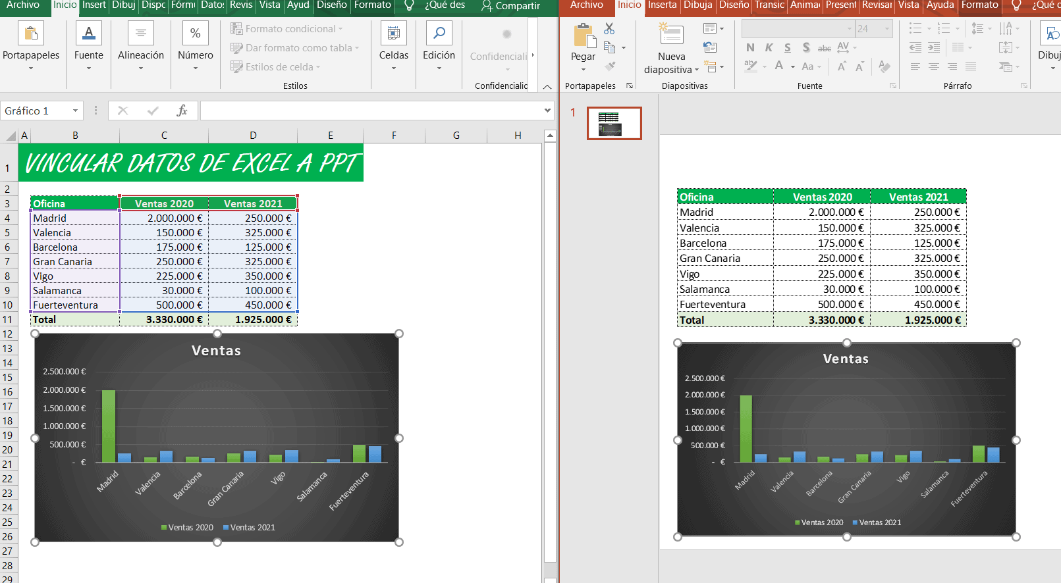Click Estilos de celda in Excel
Screen dimensions: 1061x583
click(275, 67)
